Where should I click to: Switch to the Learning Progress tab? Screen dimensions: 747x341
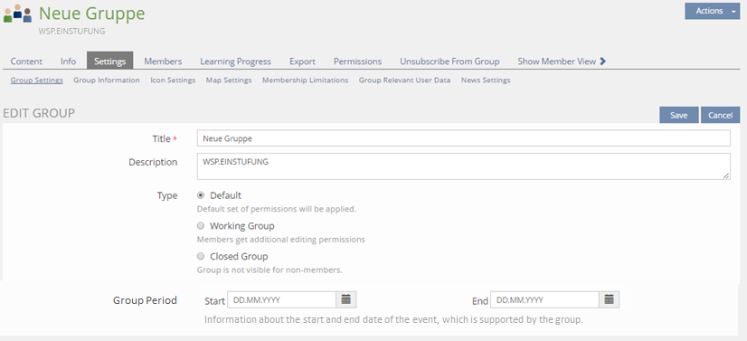click(x=235, y=61)
